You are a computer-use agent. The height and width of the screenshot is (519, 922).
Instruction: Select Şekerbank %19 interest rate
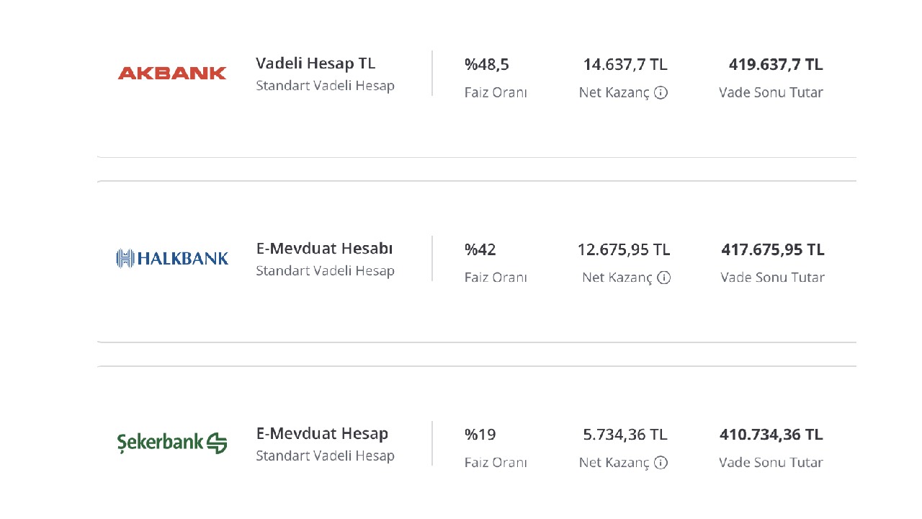[480, 435]
